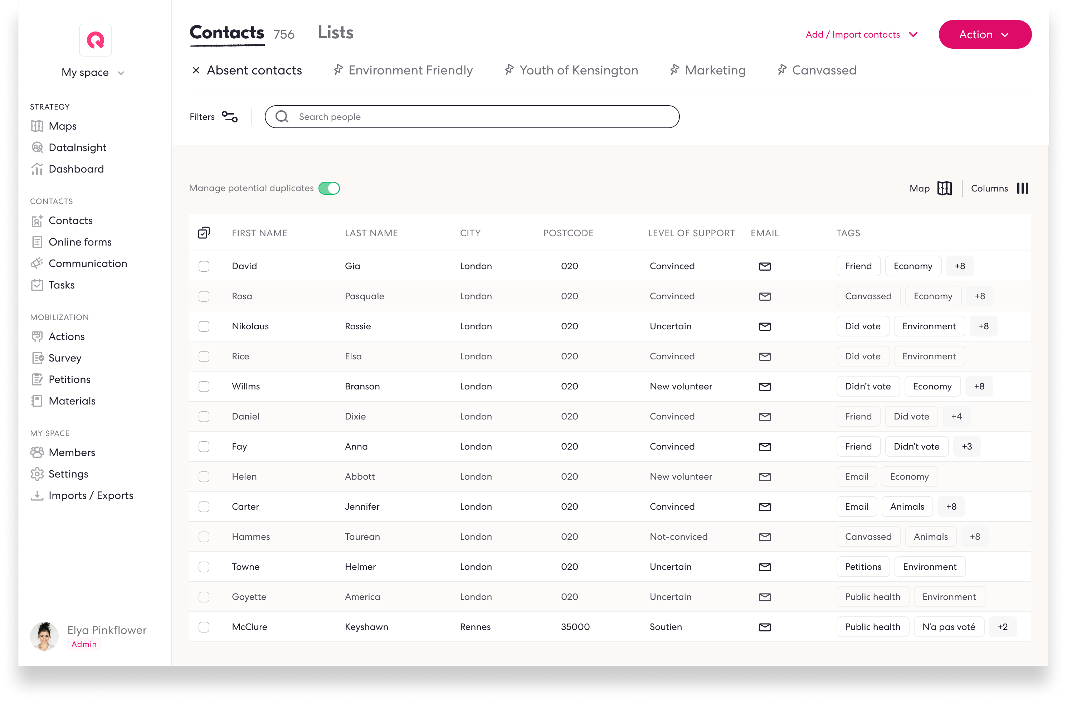Open Settings under My Space

click(69, 474)
